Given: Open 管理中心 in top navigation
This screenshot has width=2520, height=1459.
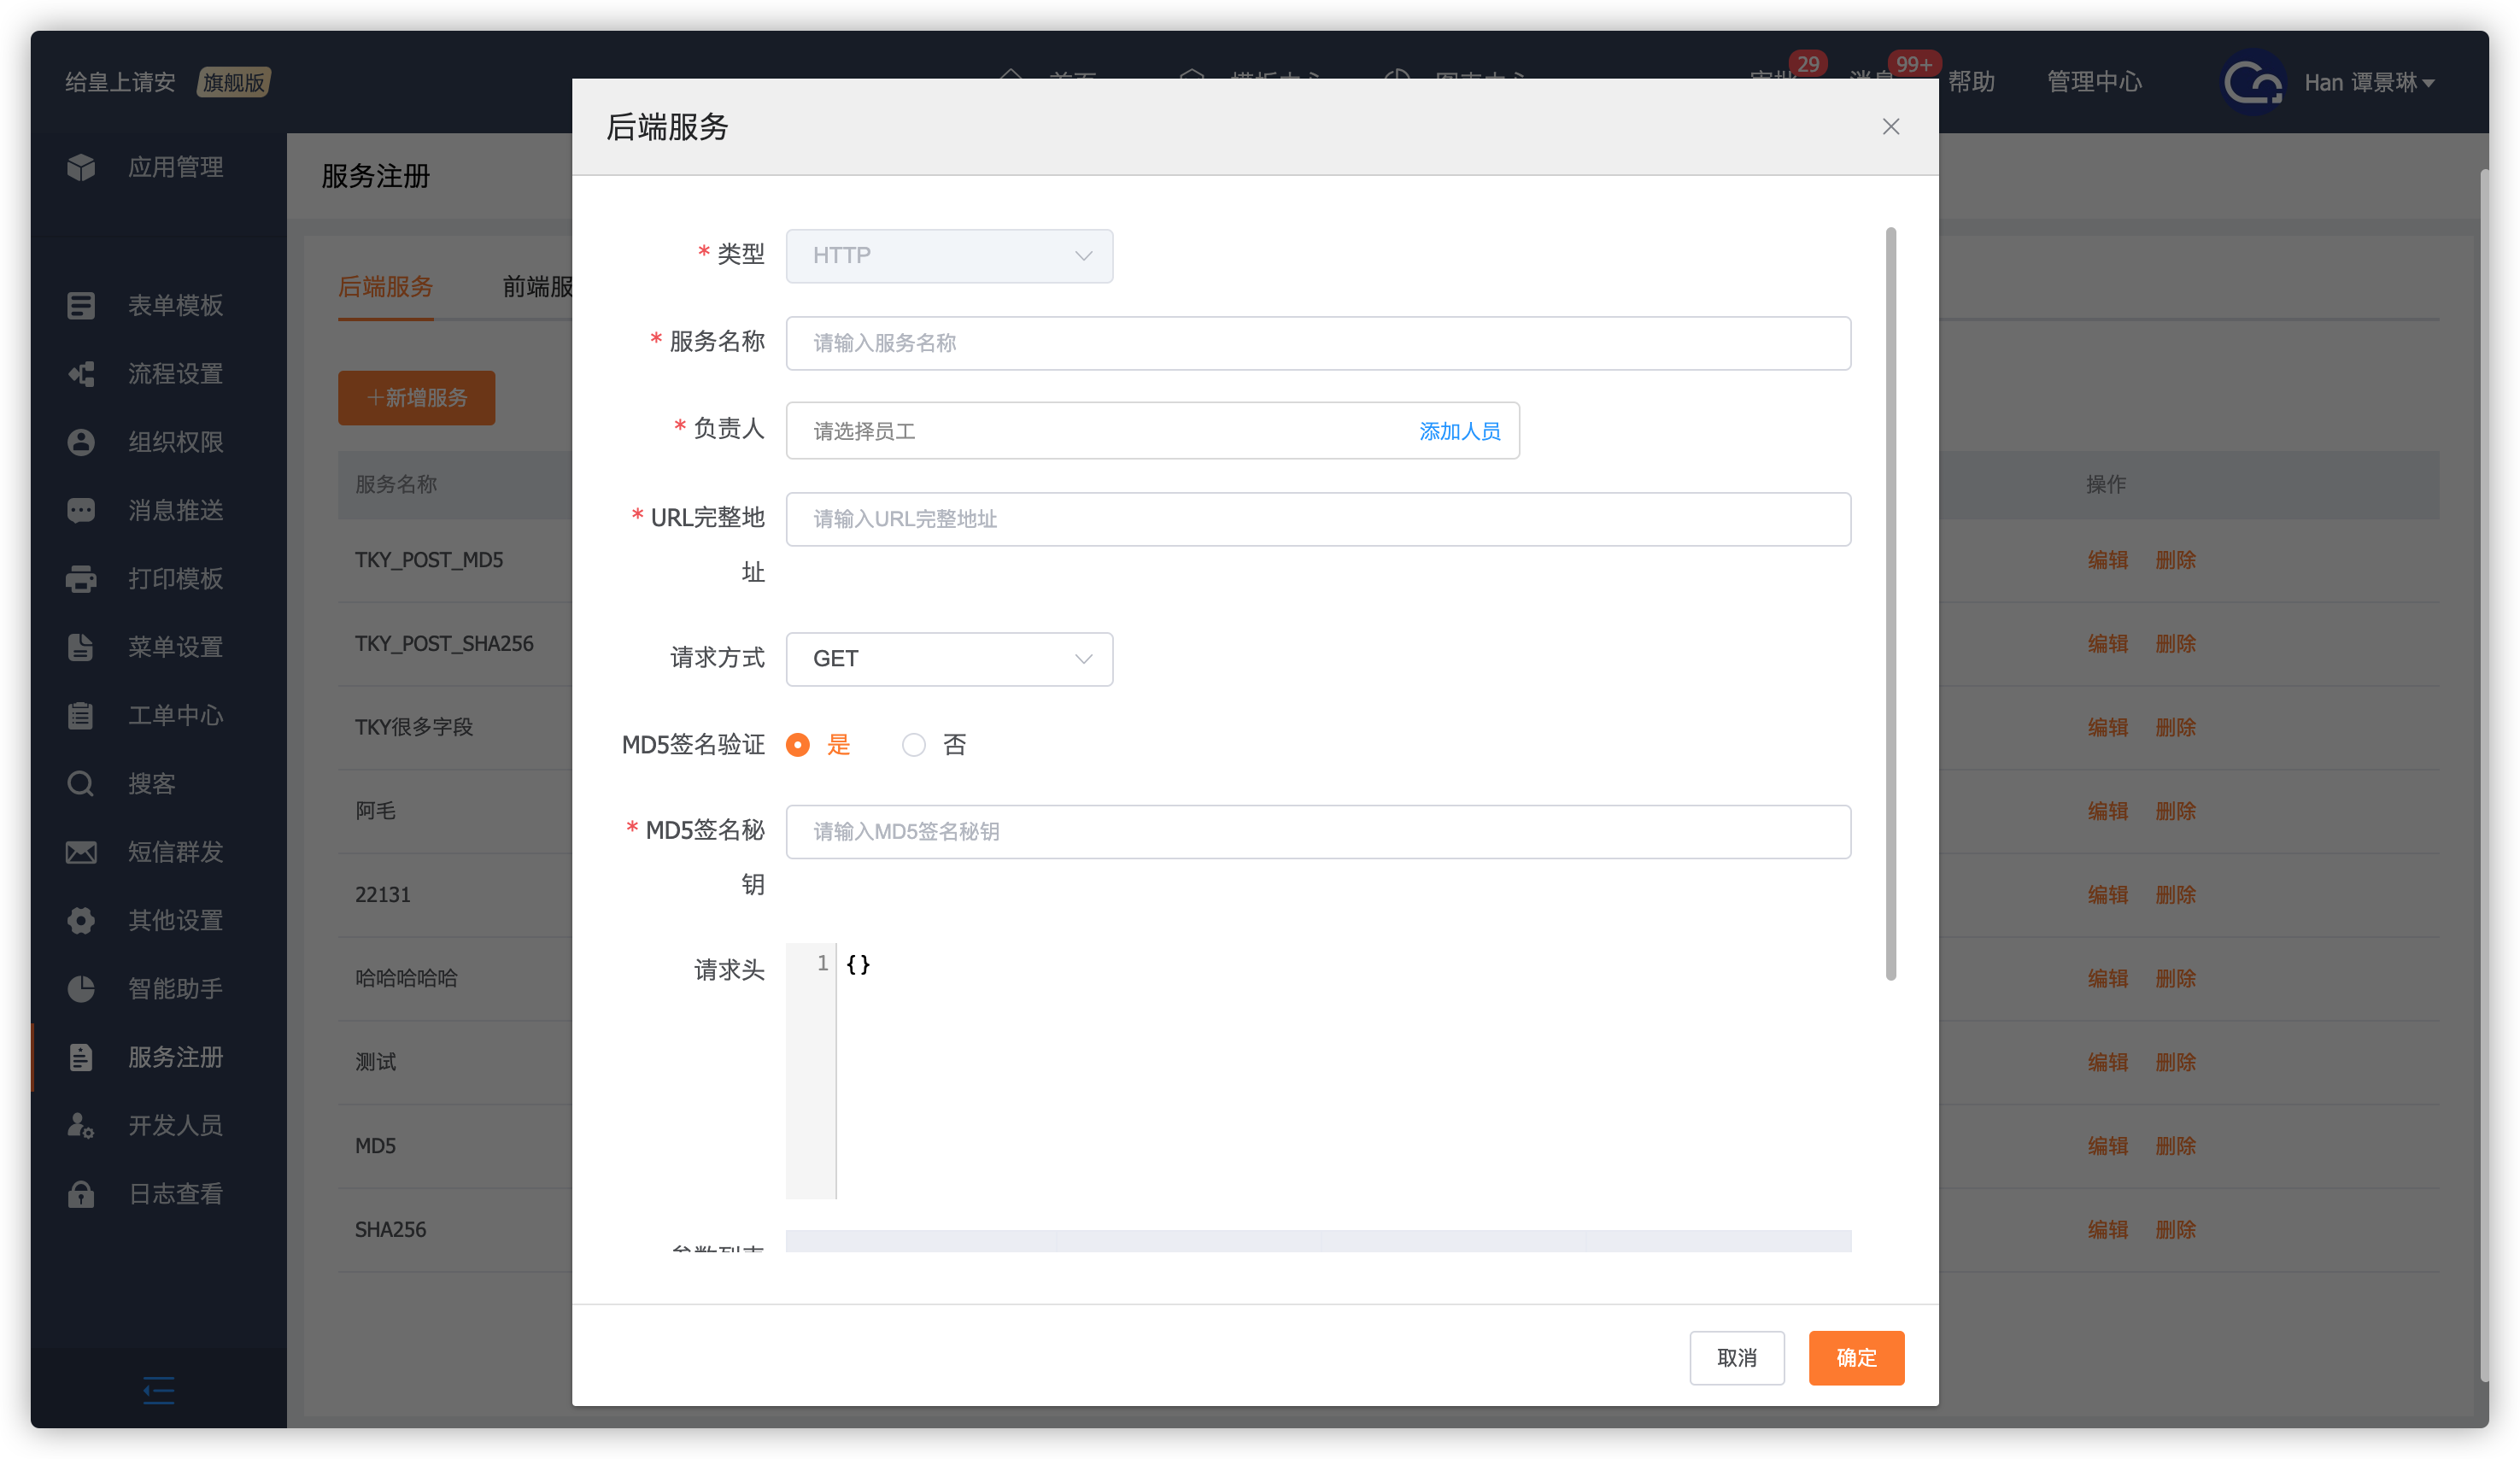Looking at the screenshot, I should pos(2094,82).
